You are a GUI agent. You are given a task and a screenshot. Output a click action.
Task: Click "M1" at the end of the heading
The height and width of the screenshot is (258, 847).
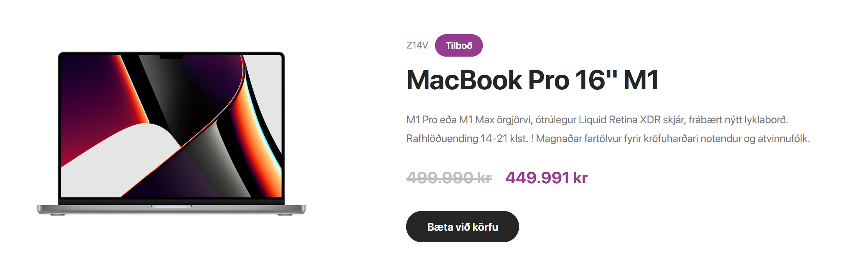640,80
